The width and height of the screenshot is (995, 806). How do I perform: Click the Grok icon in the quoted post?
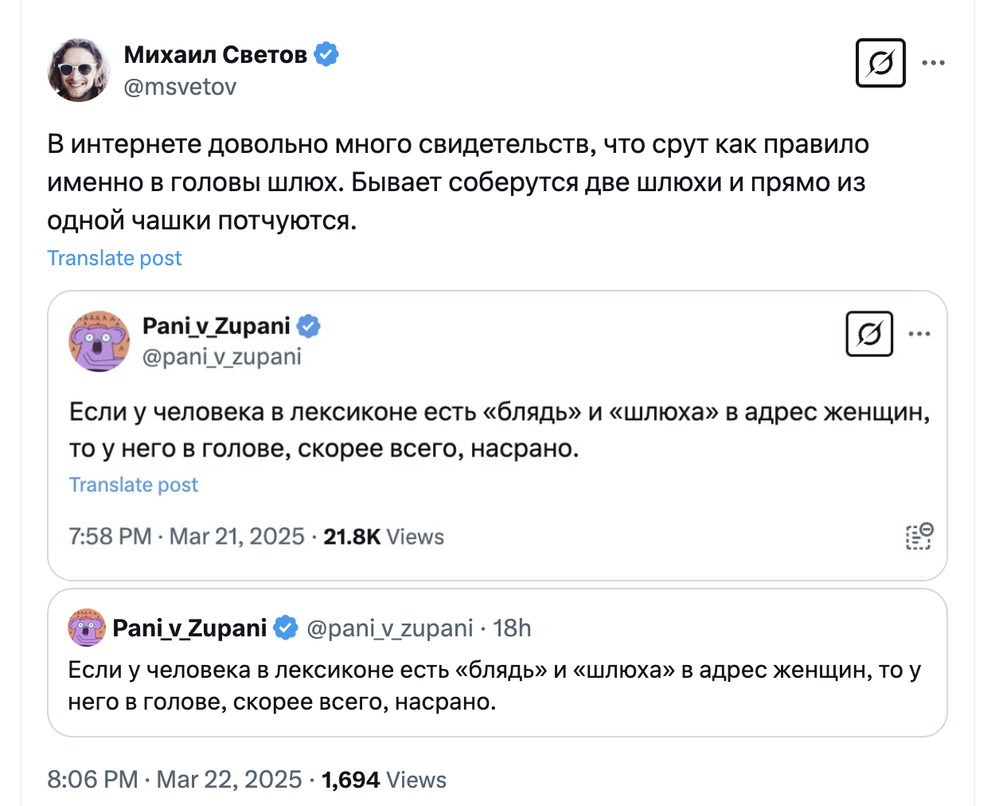tap(869, 334)
